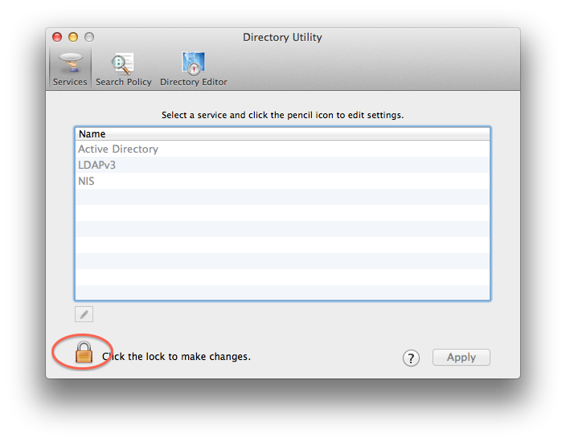Viewport: 566px width, 442px height.
Task: Click the Directory Utility title bar text
Action: (x=282, y=37)
